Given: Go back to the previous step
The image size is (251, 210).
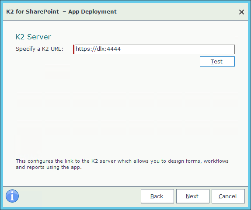Looking at the screenshot, I should tap(157, 196).
